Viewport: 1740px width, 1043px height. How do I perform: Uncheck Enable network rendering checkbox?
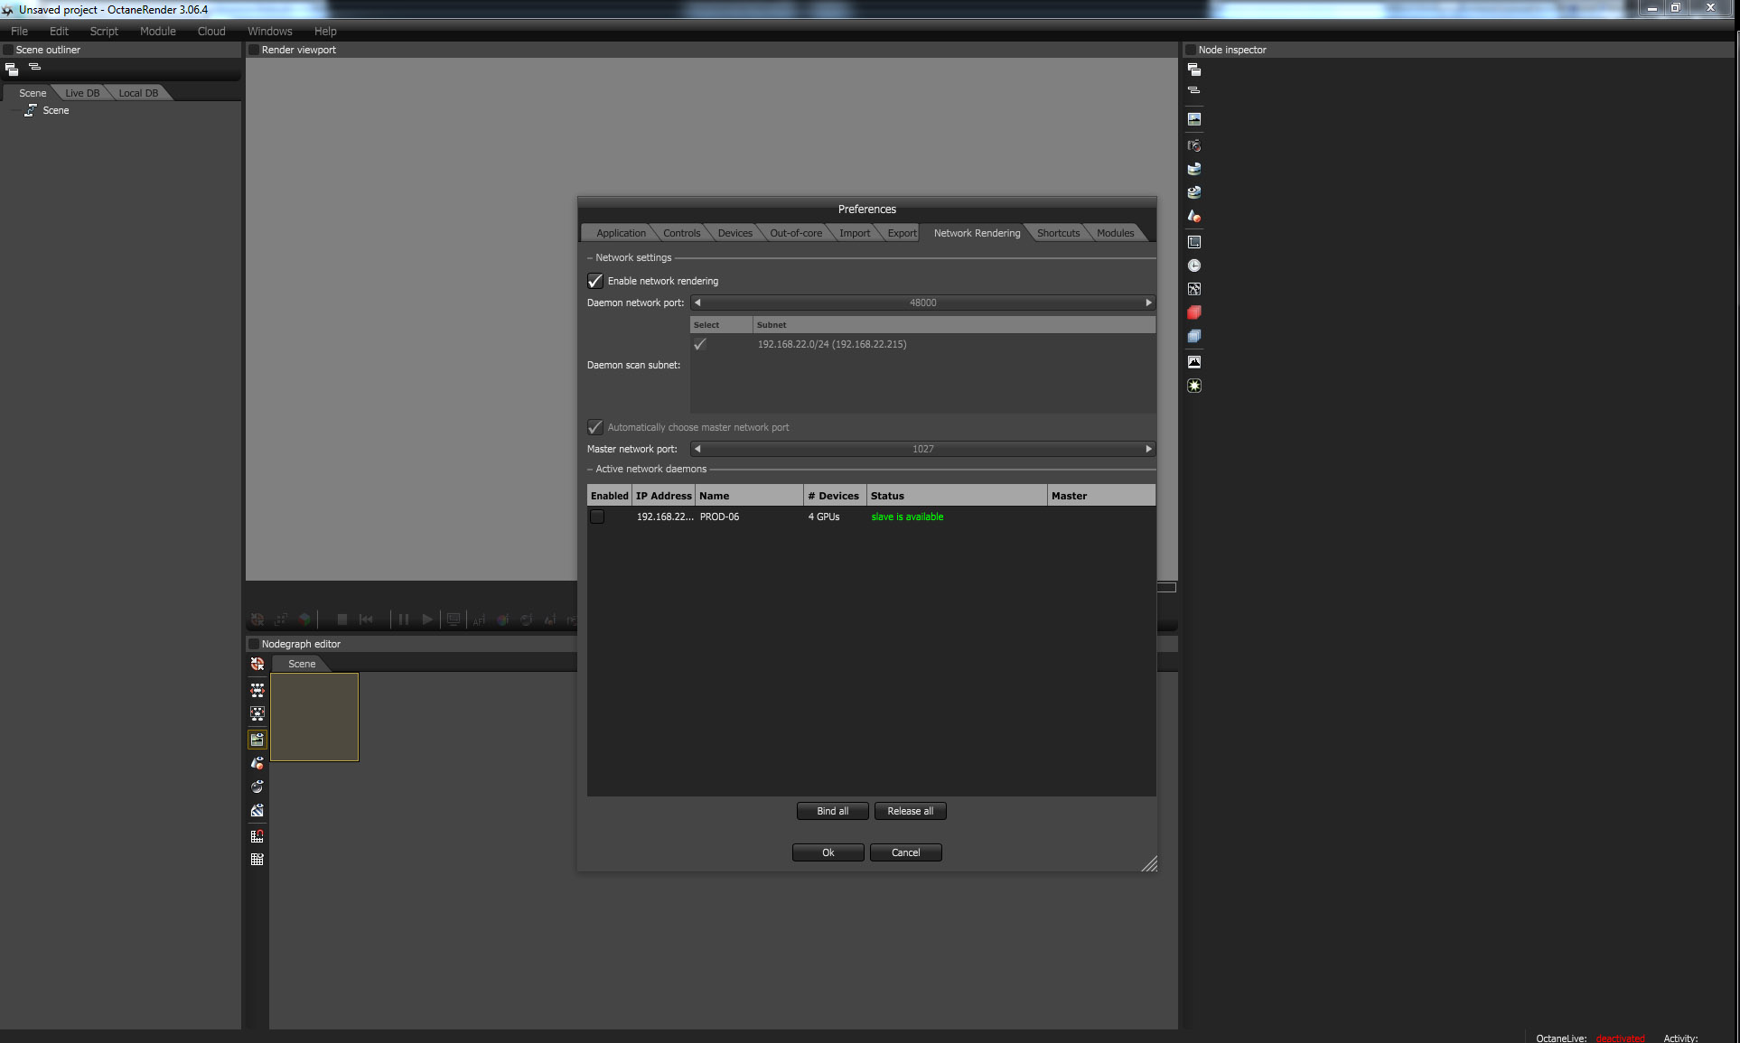tap(595, 281)
